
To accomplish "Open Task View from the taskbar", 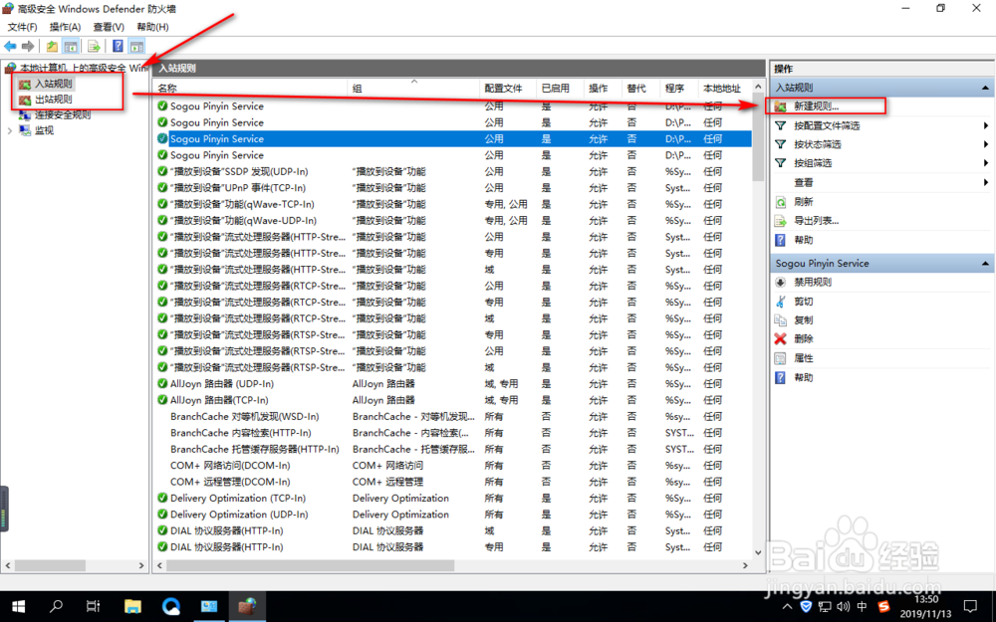I will coord(94,607).
